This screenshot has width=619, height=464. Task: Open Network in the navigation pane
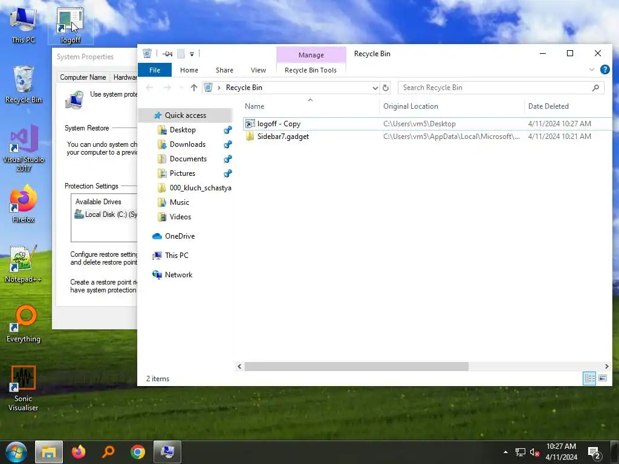(178, 275)
